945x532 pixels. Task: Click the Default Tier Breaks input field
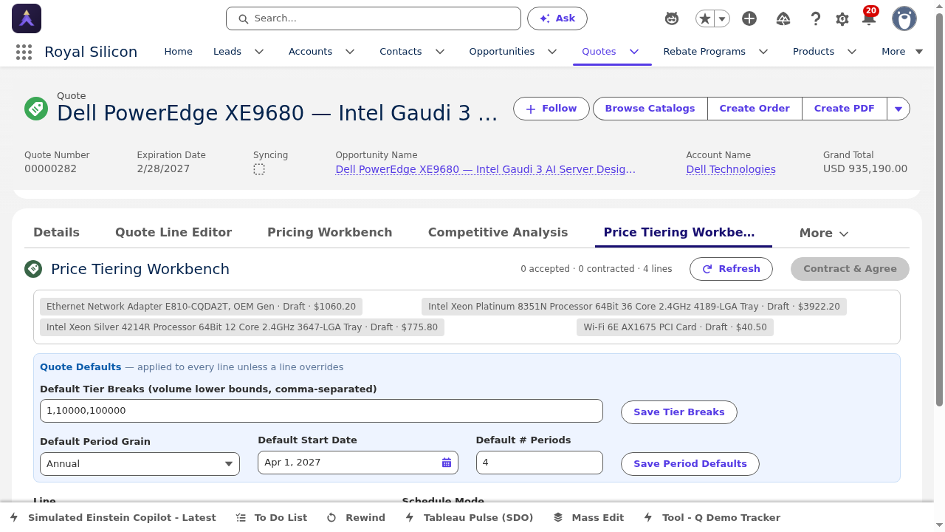coord(321,411)
